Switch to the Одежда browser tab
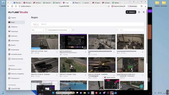This screenshot has height=95, width=169. tap(116, 3)
